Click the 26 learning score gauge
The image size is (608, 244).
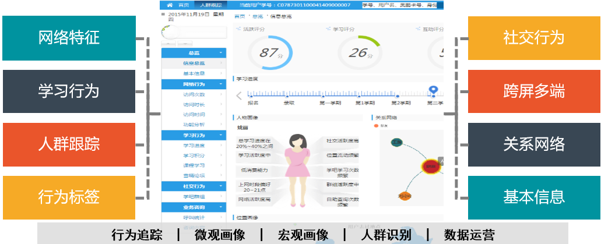coord(357,52)
